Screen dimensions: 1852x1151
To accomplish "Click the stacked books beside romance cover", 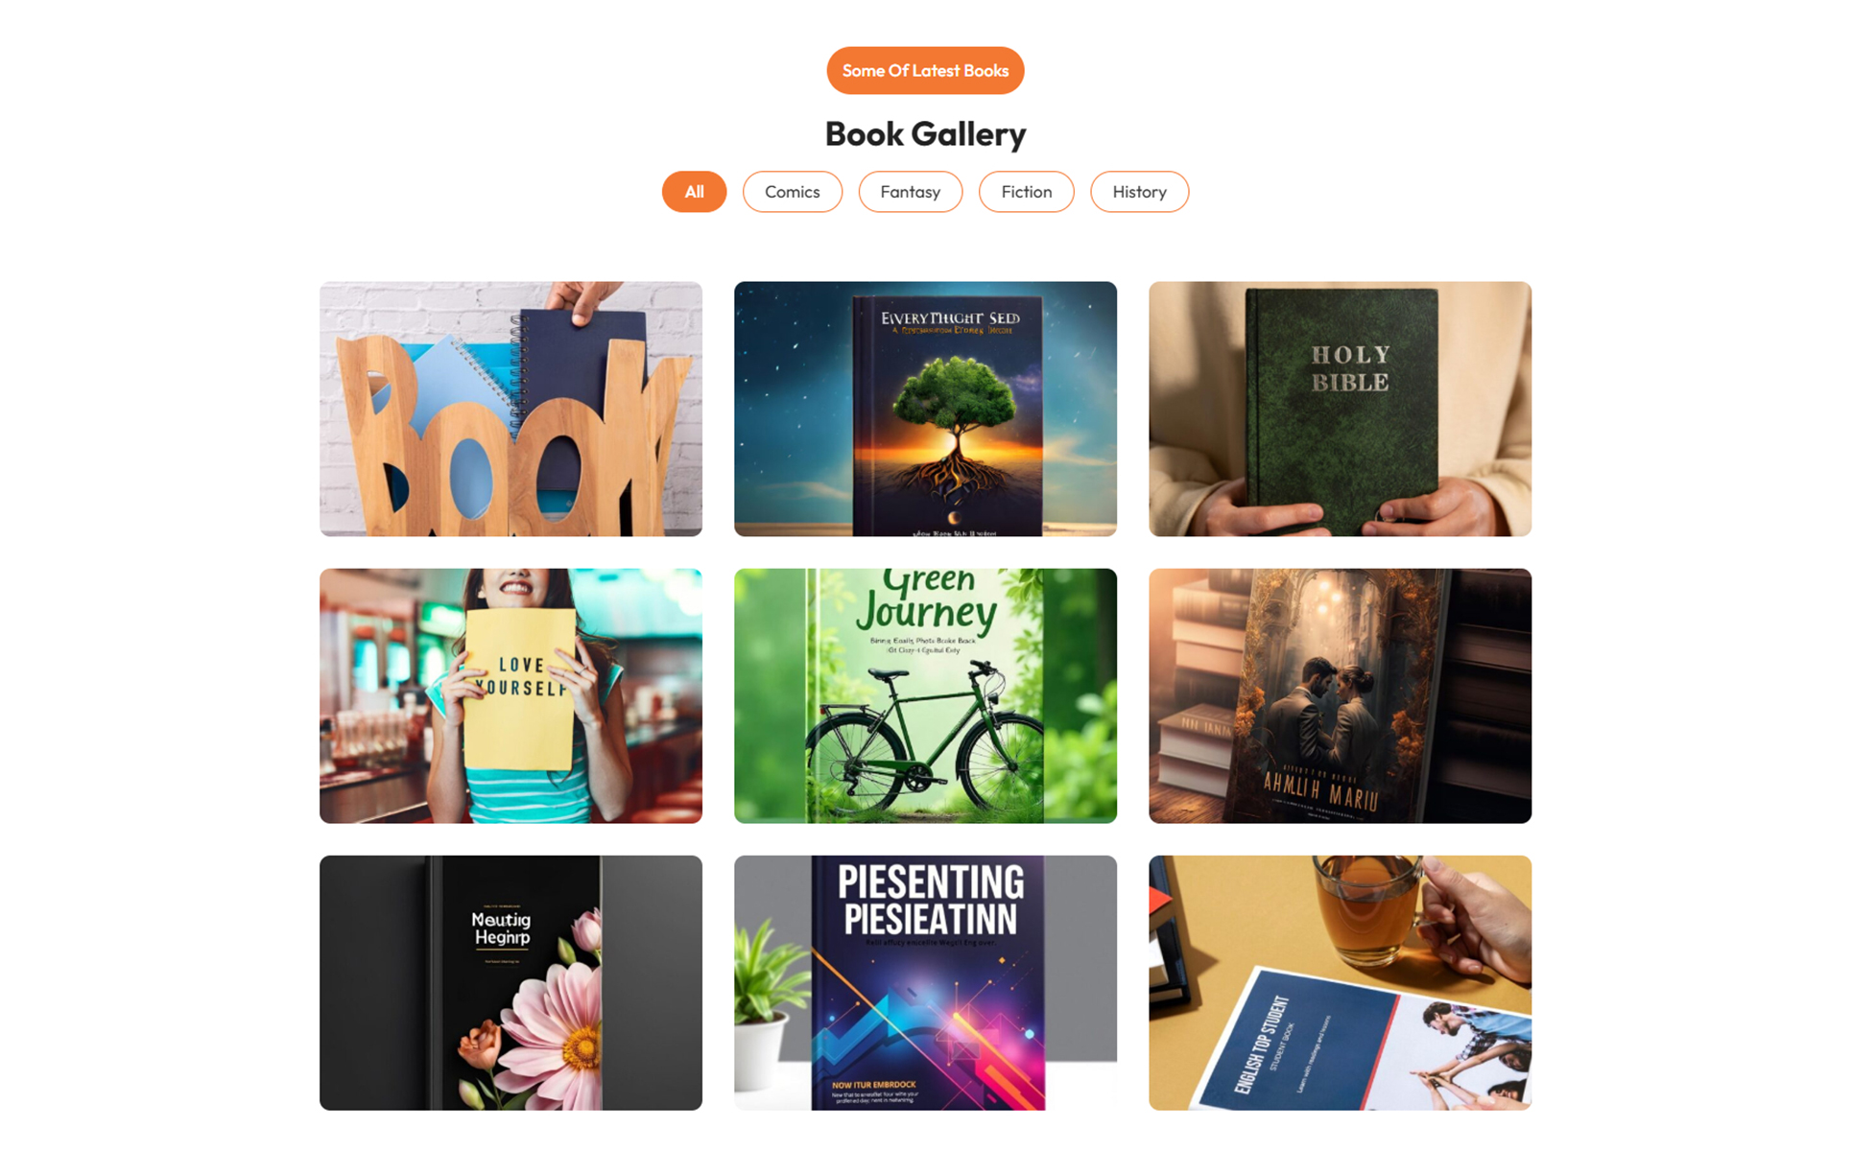I will pyautogui.click(x=1199, y=686).
